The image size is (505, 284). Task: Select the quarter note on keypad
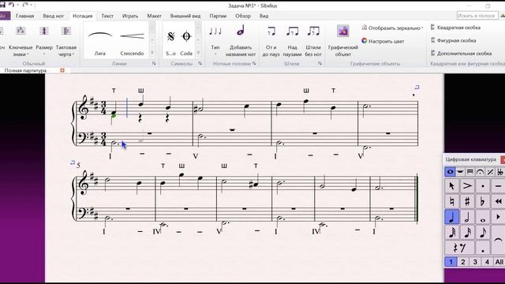click(451, 217)
